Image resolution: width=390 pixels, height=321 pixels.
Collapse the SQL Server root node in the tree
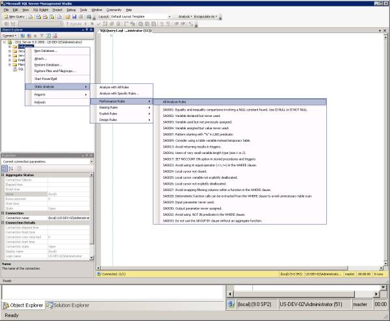point(5,42)
